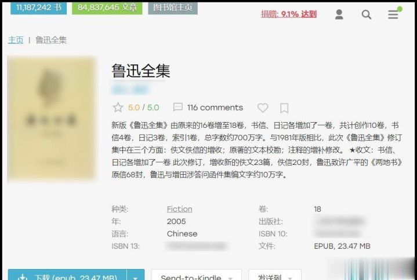Click the blurred author name under title
The width and height of the screenshot is (417, 280).
point(130,90)
